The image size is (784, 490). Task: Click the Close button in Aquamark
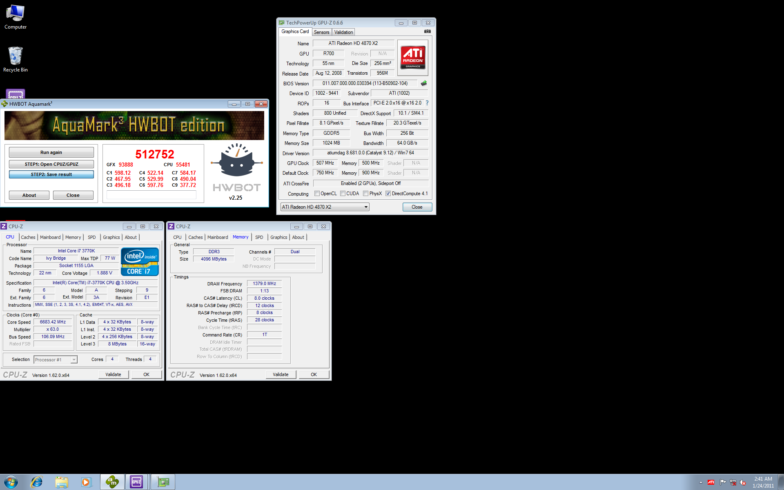click(x=73, y=195)
